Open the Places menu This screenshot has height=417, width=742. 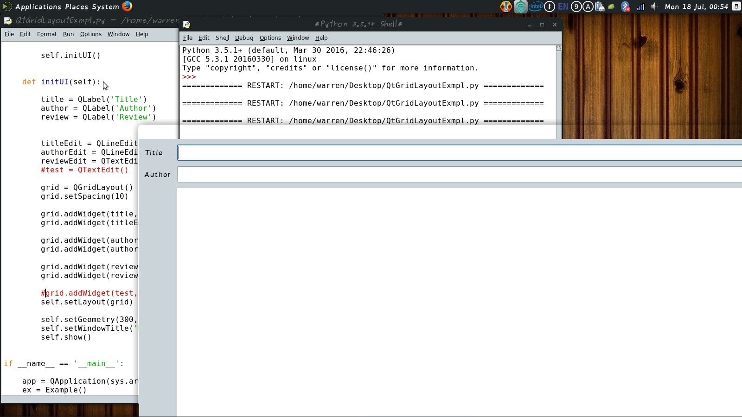point(77,7)
